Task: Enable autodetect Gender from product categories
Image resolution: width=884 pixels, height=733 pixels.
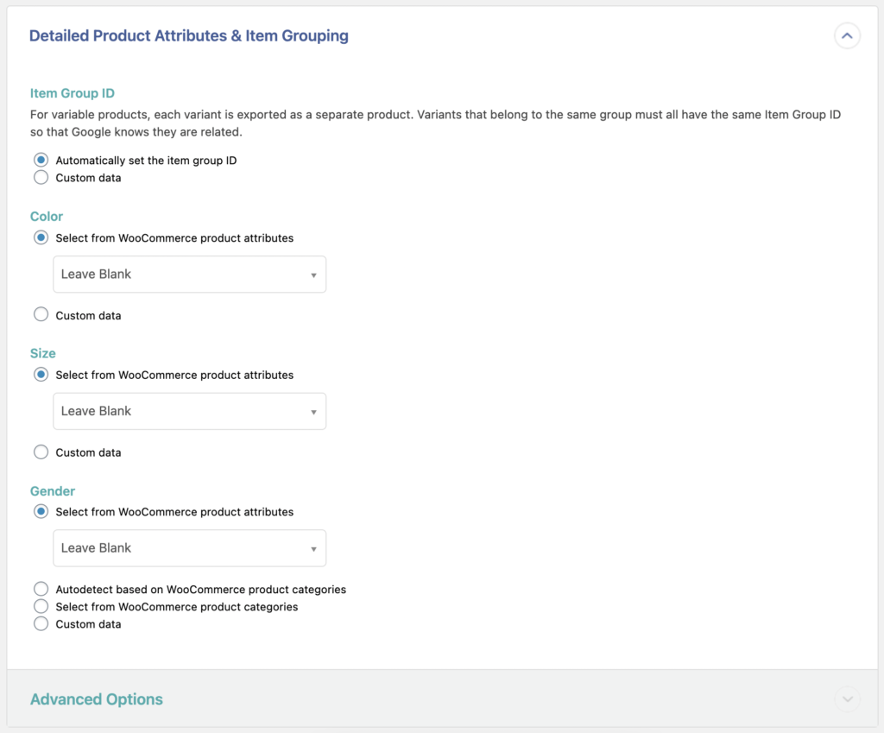Action: (41, 589)
